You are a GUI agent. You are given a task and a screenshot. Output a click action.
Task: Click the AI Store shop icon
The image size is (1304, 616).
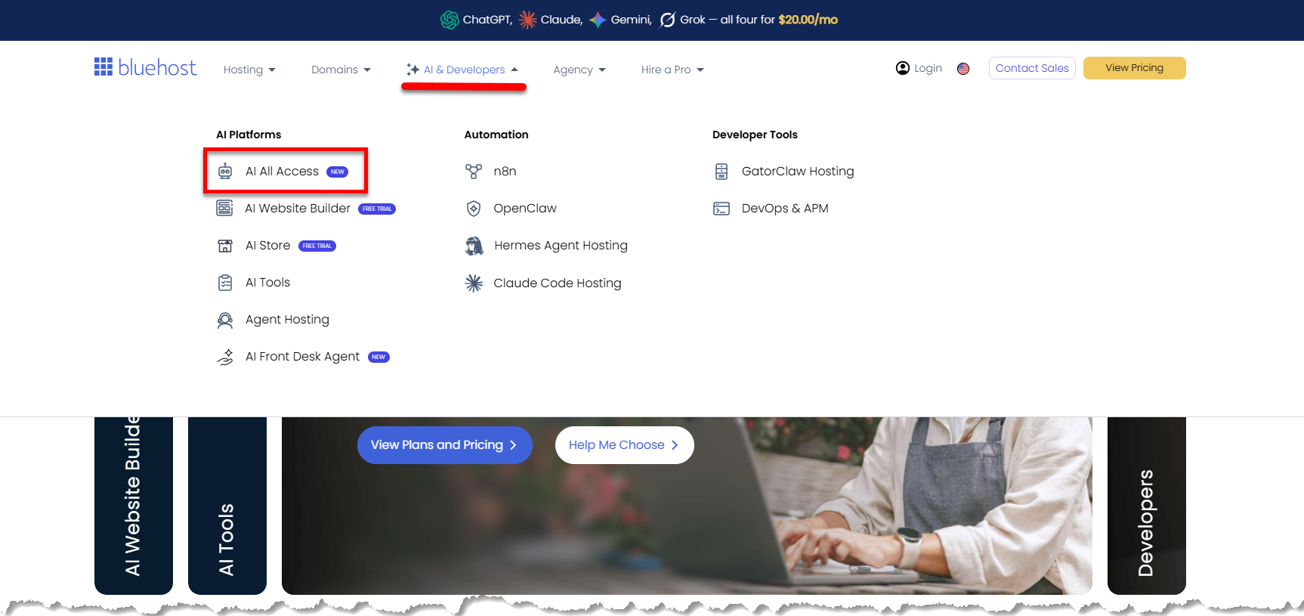click(x=225, y=246)
